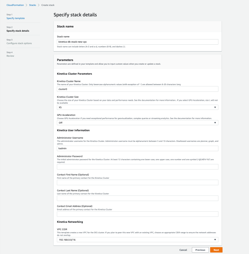Open the Kinetica Cluster Size dropdown
Image resolution: width=249 pixels, height=254 pixels.
(138, 107)
